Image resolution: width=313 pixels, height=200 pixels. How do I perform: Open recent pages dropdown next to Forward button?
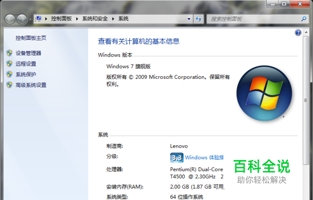click(30, 19)
